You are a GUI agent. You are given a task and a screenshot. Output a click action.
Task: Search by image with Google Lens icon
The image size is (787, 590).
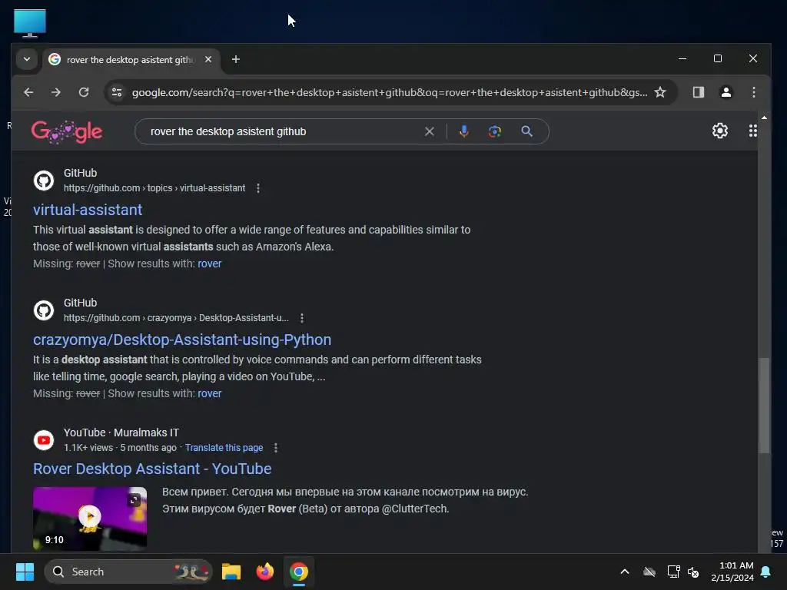click(x=495, y=131)
